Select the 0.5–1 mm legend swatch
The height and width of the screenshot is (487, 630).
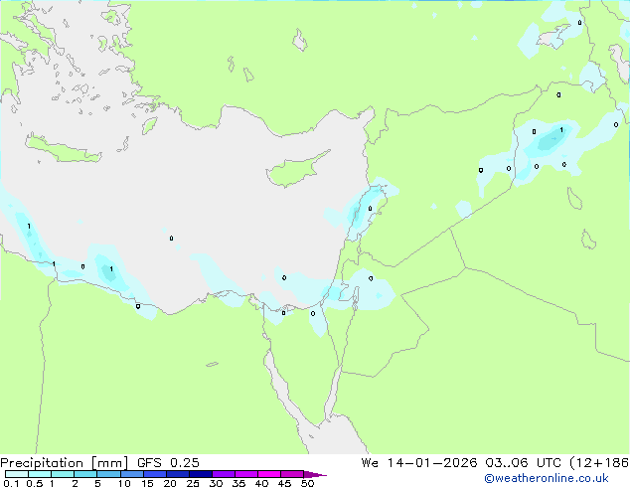point(40,474)
